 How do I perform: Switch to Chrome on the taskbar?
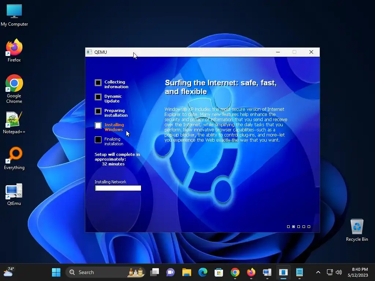coord(235,272)
